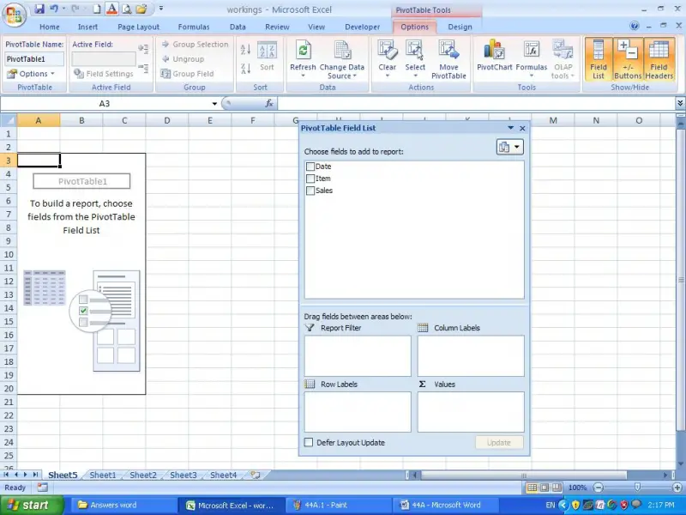This screenshot has width=686, height=515.
Task: Click the horizontal scrollbar thumb
Action: pos(524,475)
